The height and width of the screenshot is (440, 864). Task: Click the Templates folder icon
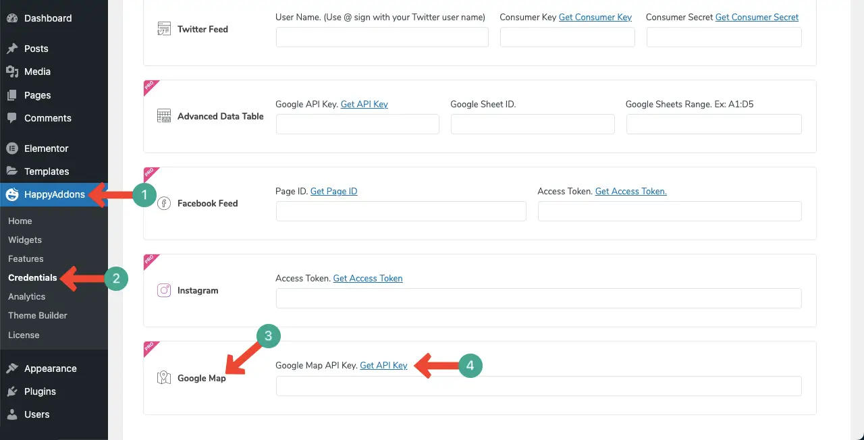pos(12,171)
